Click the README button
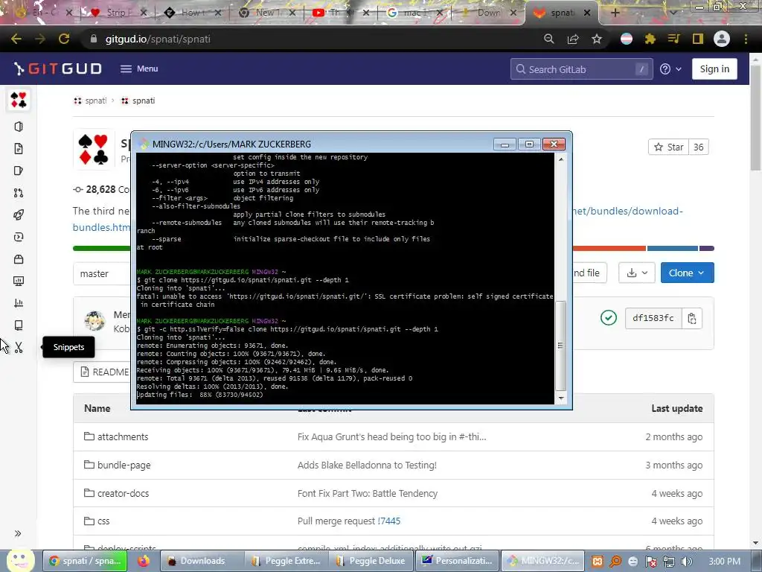Image resolution: width=762 pixels, height=572 pixels. pos(103,372)
